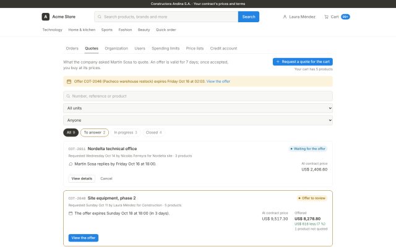Click the magnifier icon in the quotes filter field
The height and width of the screenshot is (247, 396).
point(68,96)
